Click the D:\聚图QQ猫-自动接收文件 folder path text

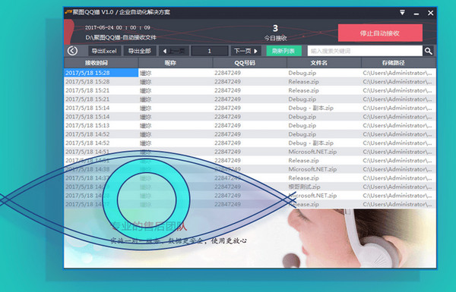tap(121, 37)
